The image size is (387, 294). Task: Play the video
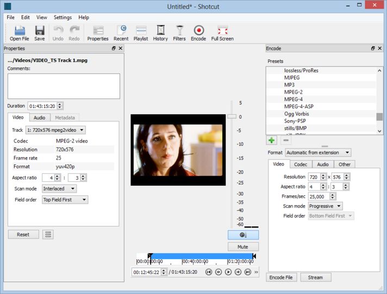tap(228, 272)
